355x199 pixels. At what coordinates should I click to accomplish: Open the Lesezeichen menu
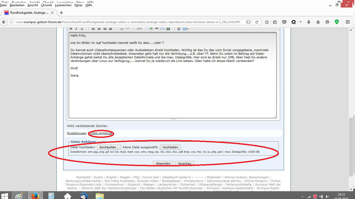[63, 5]
